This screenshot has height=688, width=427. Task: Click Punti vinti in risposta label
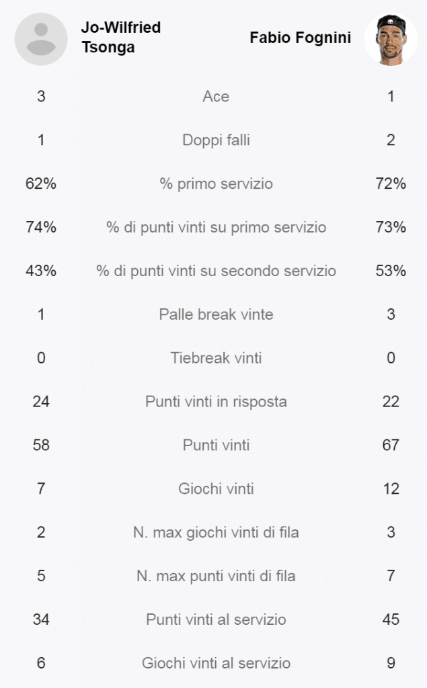point(216,402)
